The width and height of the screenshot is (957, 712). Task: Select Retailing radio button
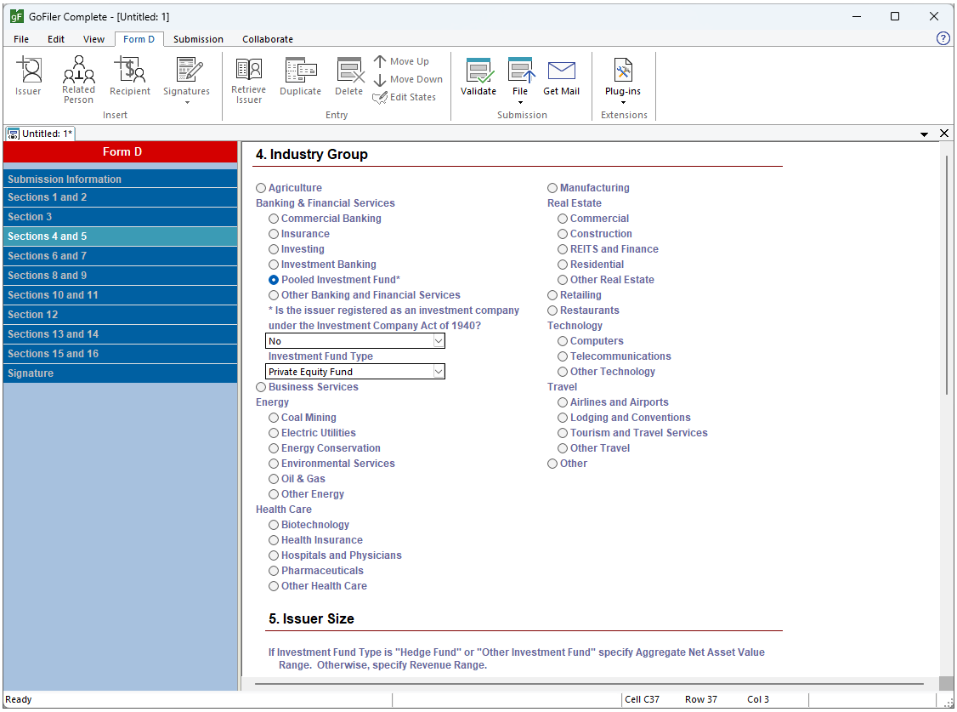tap(552, 295)
